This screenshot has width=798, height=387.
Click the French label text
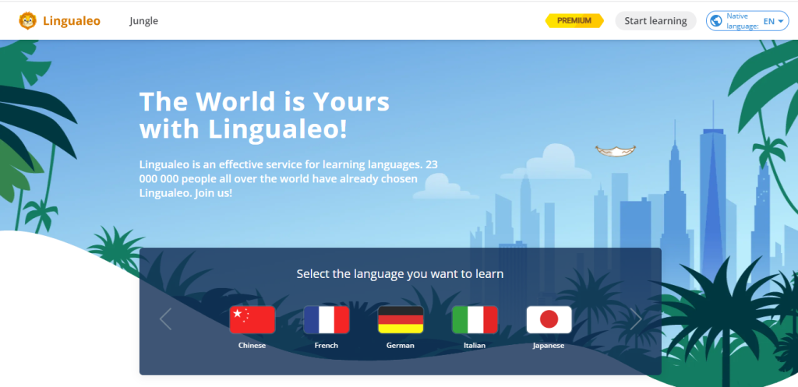327,345
